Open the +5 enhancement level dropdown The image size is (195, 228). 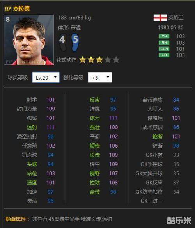pyautogui.click(x=100, y=78)
